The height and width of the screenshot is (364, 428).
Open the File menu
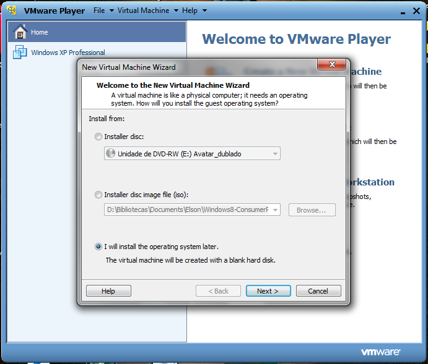click(x=99, y=11)
